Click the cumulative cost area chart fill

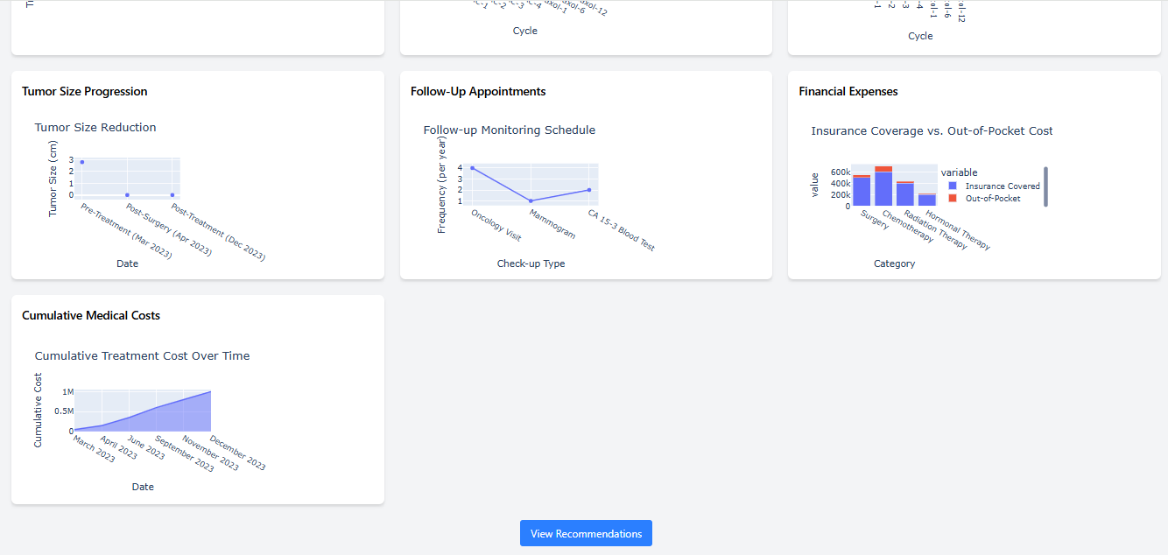pyautogui.click(x=175, y=418)
